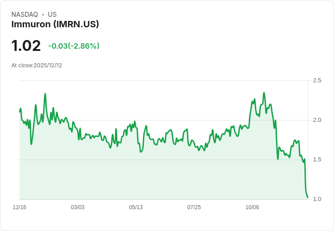Click the chart line's starting point at 12/16
Image resolution: width=334 pixels, height=231 pixels.
point(20,111)
